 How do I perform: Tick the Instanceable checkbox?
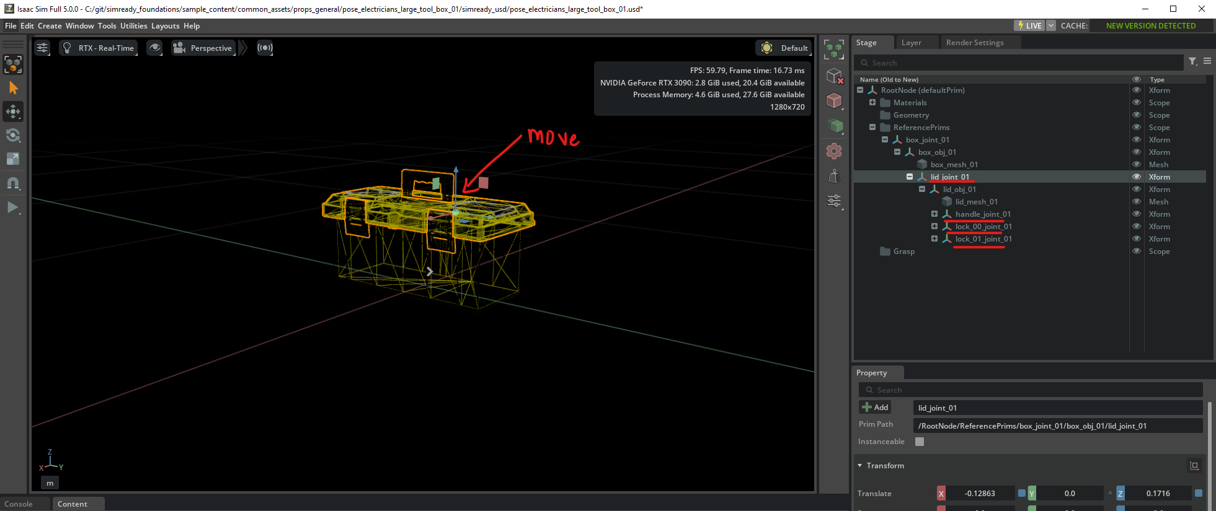[920, 442]
